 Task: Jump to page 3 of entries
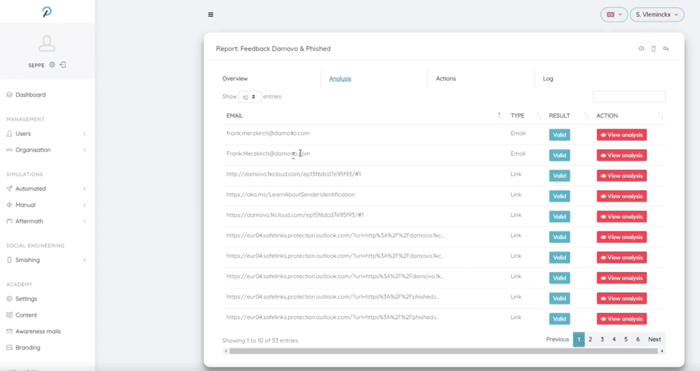602,339
